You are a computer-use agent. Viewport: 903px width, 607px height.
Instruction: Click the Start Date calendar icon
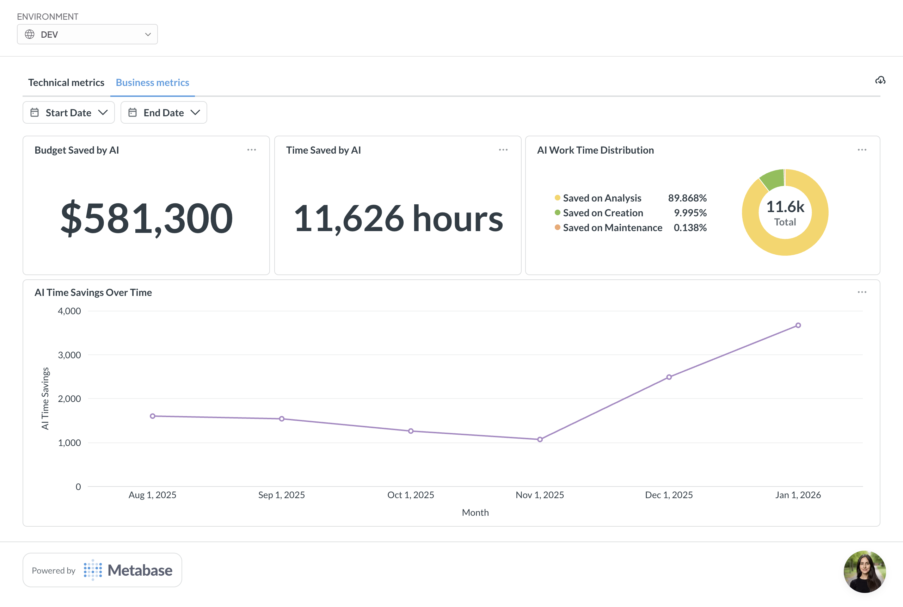click(35, 113)
